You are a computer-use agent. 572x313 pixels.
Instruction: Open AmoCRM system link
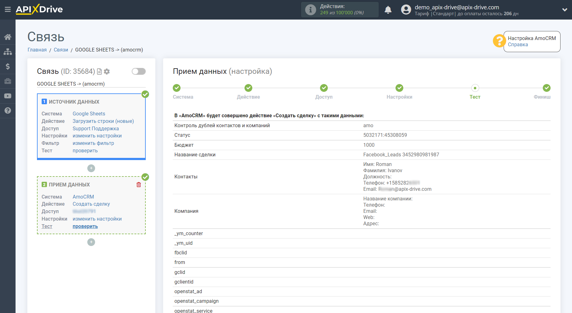(x=83, y=197)
